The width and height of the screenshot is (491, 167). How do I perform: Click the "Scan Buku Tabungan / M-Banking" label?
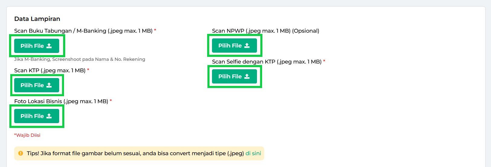tap(83, 31)
